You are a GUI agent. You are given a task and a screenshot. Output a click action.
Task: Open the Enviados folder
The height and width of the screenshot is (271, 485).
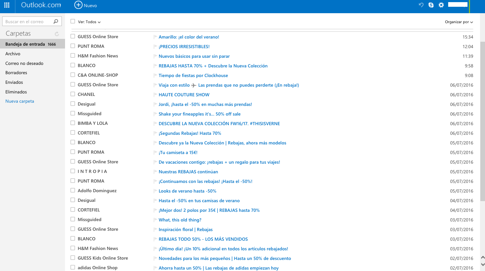pos(14,82)
